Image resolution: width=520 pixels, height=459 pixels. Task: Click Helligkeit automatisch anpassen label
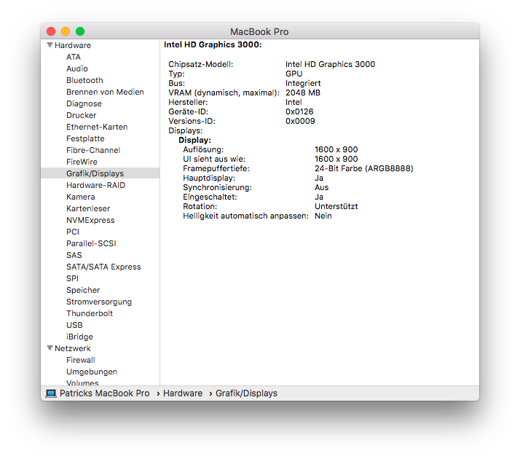[x=245, y=216]
